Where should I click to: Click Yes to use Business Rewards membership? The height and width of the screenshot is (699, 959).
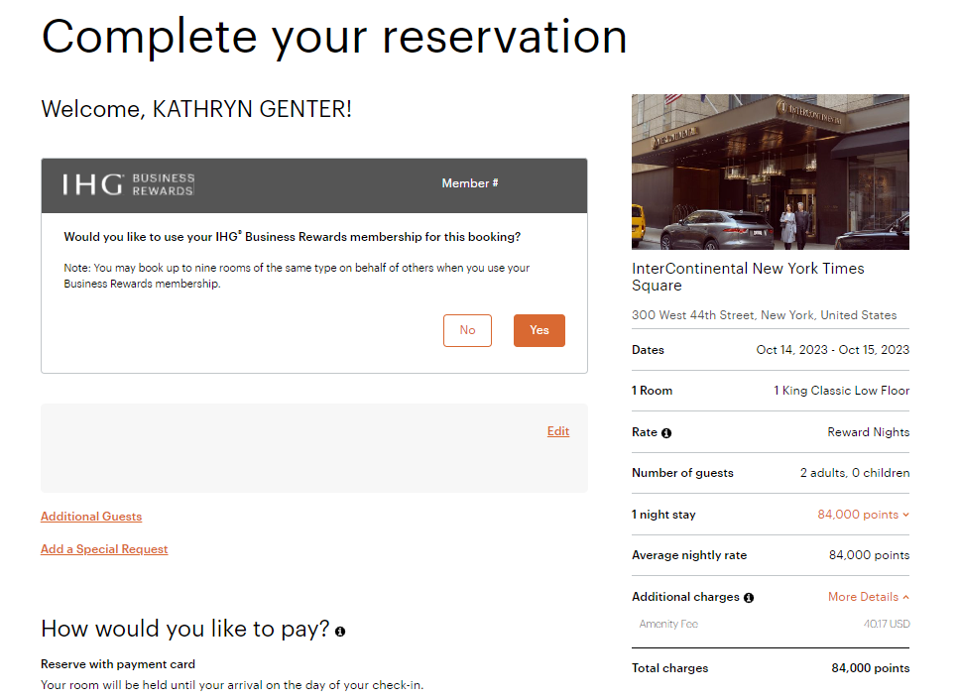tap(539, 330)
